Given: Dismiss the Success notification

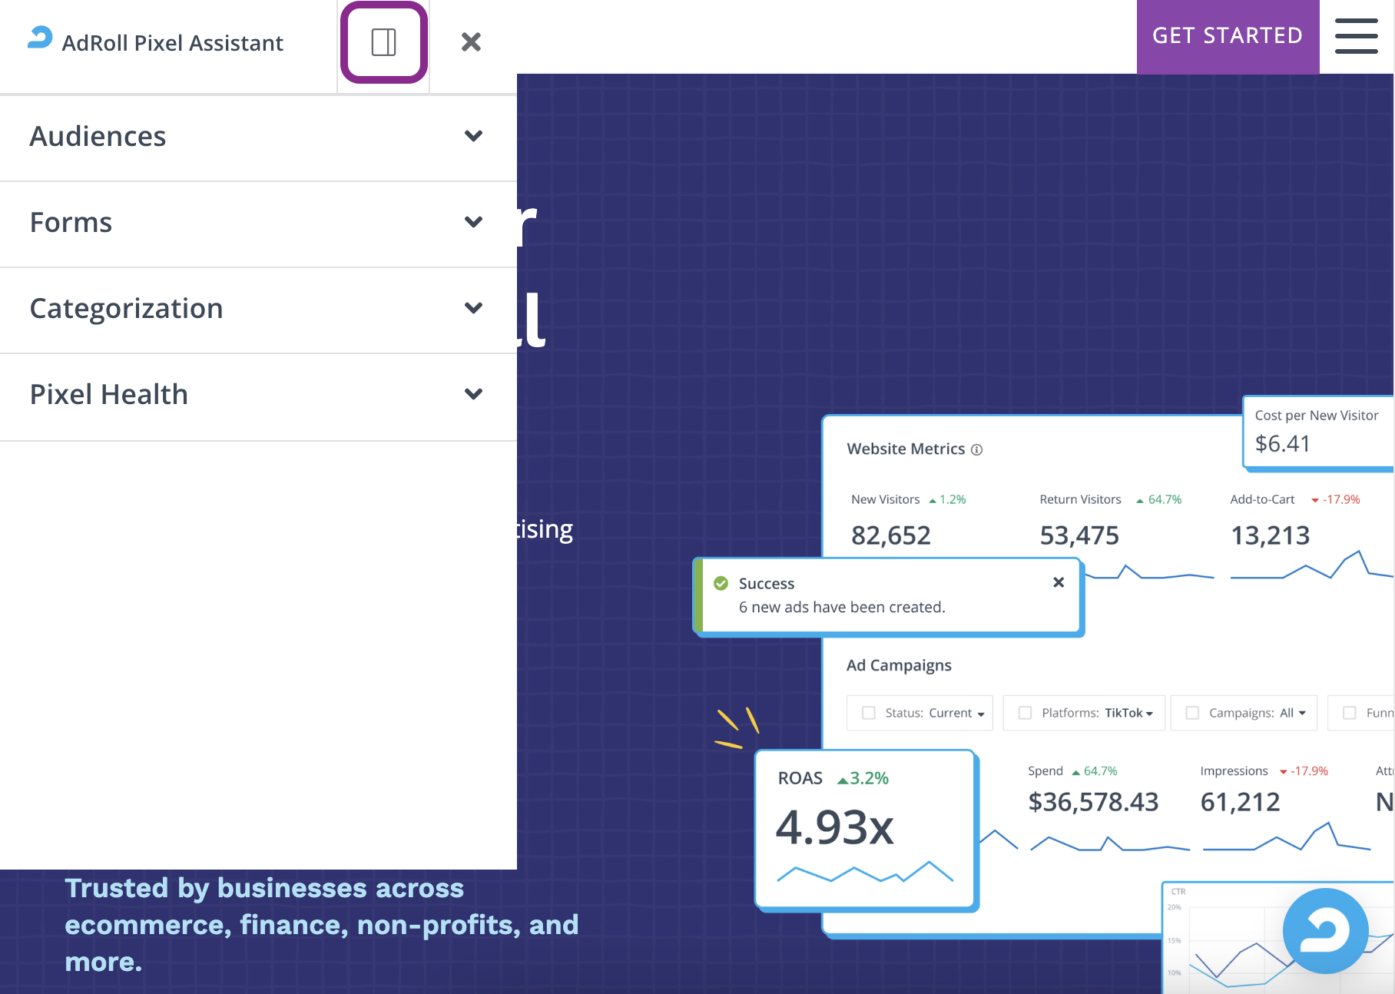Looking at the screenshot, I should pyautogui.click(x=1059, y=582).
